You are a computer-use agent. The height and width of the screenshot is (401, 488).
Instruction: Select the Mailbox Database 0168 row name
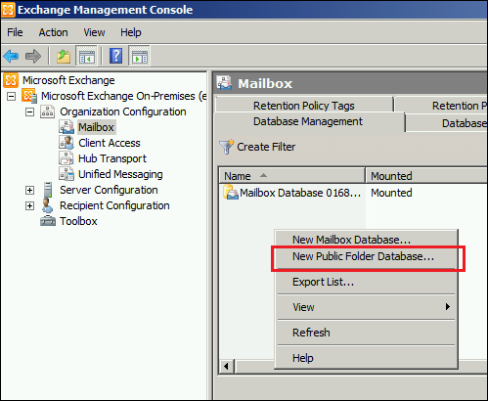click(300, 193)
